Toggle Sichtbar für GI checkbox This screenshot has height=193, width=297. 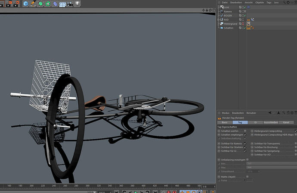245,151
